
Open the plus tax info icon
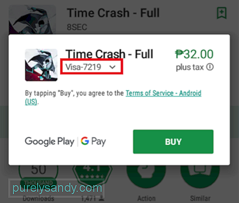tap(210, 67)
